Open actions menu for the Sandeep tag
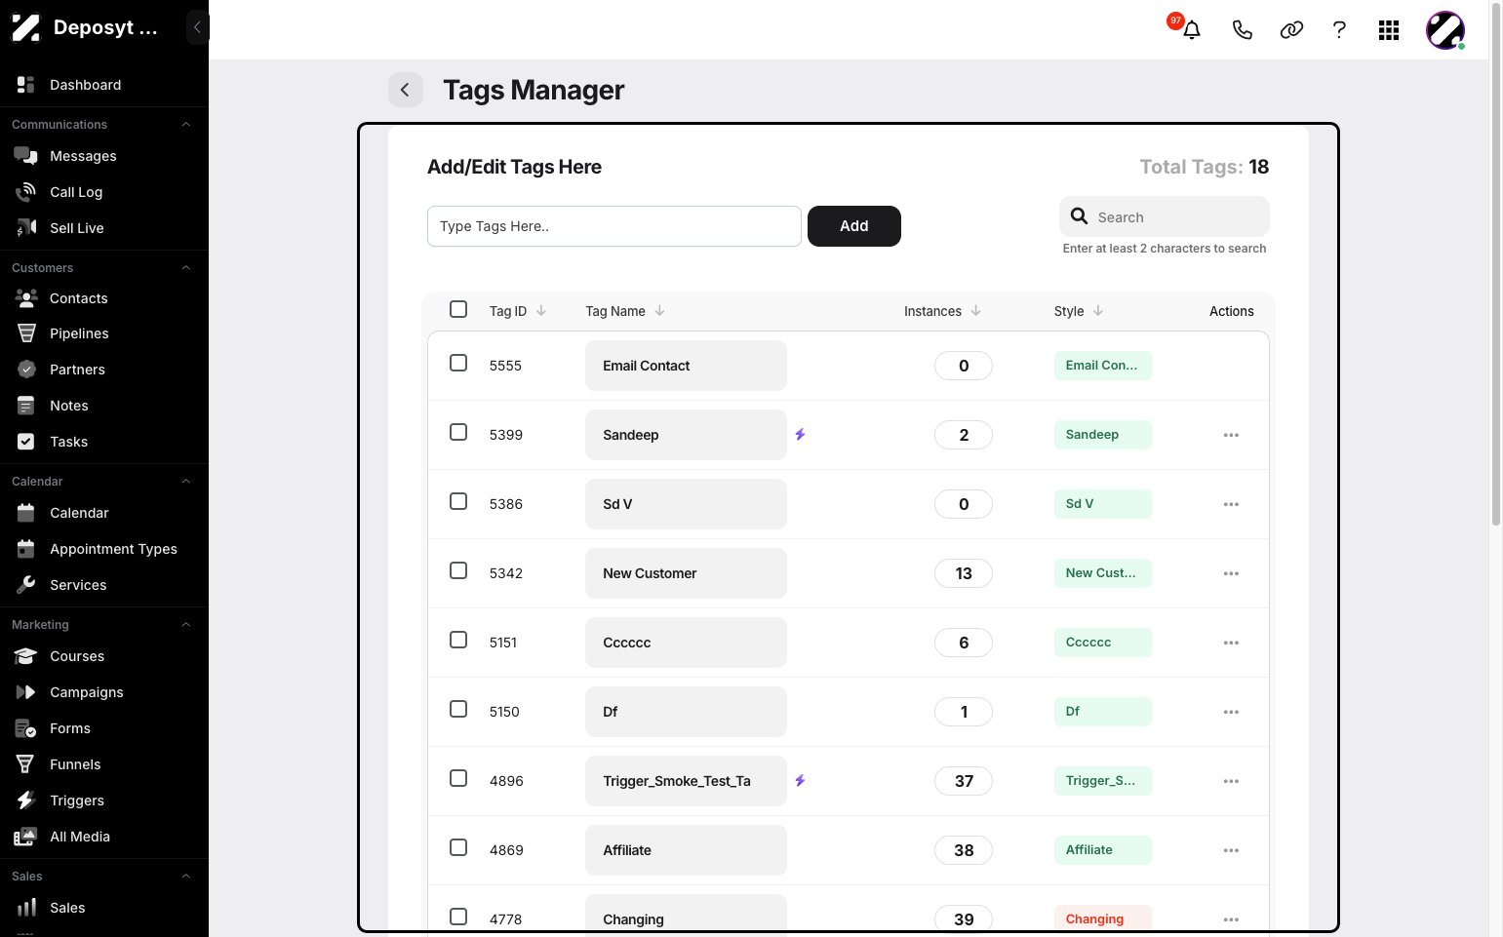This screenshot has height=937, width=1503. [1231, 435]
